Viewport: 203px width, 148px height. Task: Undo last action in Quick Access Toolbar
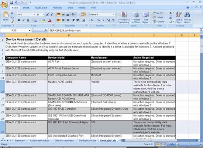click(16, 3)
